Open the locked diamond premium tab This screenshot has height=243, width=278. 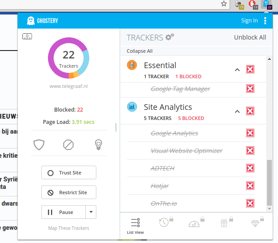tap(256, 222)
